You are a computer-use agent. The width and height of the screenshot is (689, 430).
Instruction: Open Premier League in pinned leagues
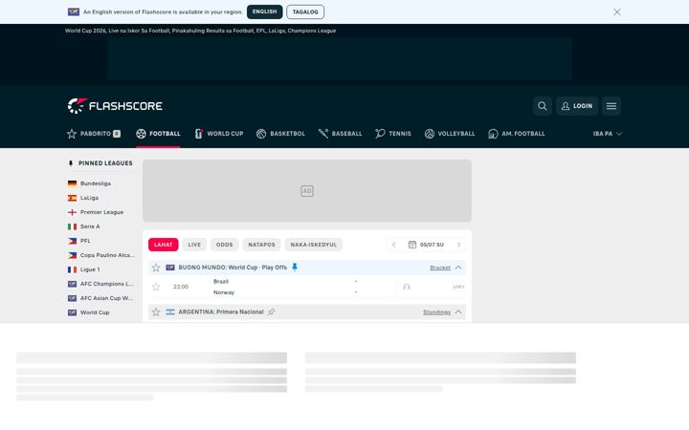(101, 212)
